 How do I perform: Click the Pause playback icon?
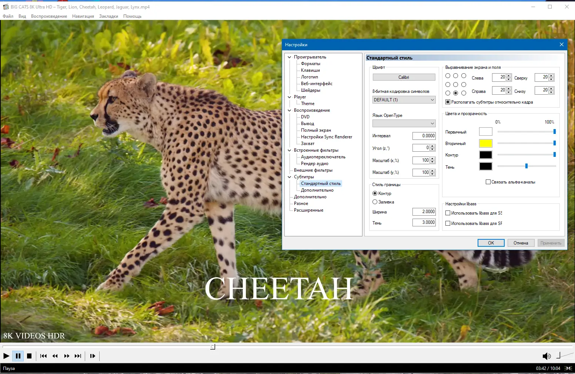pos(18,356)
